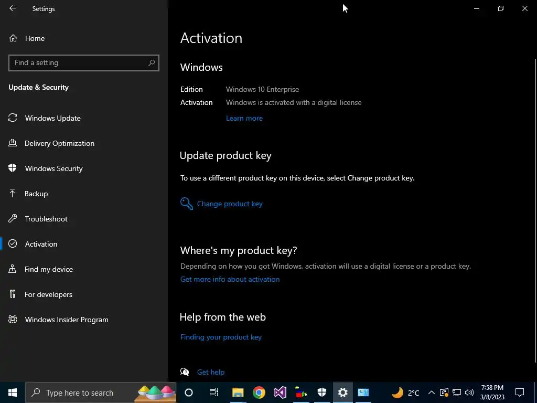
Task: Click the Windows Insider cat face icon
Action: click(x=13, y=319)
